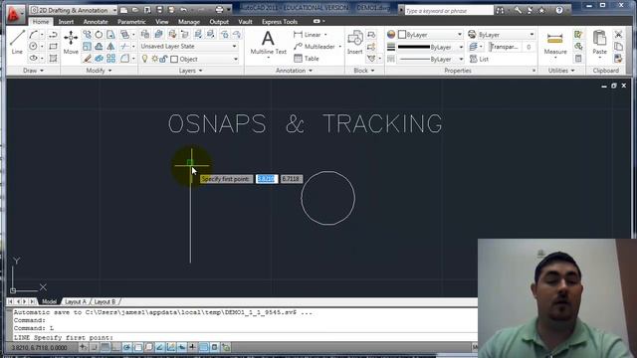Viewport: 637px width, 358px height.
Task: Open the Linear dimension dropdown arrow
Action: 325,35
